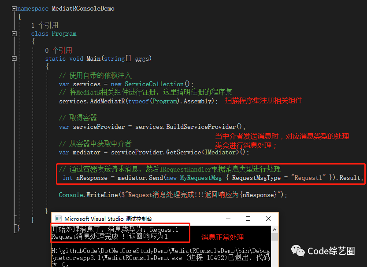
Task: Click the debug console app icon
Action: point(58,219)
